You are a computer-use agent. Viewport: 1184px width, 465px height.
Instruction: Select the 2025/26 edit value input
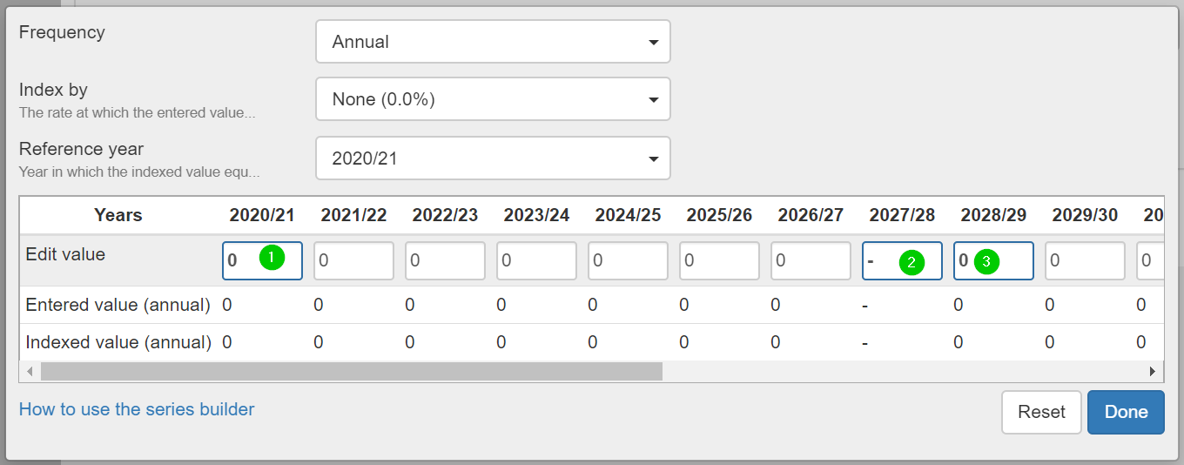pos(719,260)
